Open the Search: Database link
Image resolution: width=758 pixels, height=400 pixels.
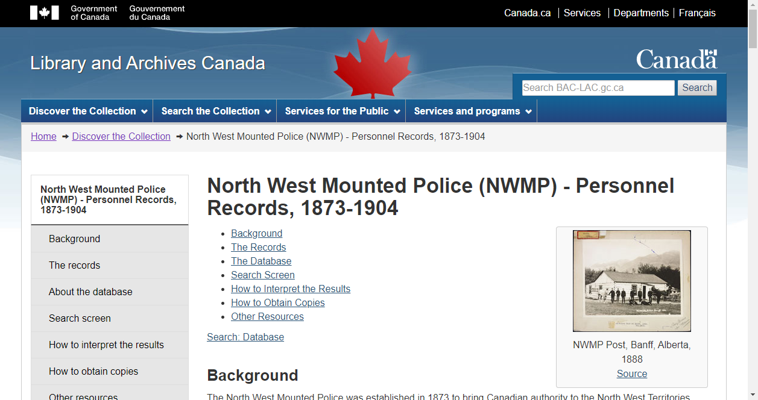pyautogui.click(x=245, y=337)
